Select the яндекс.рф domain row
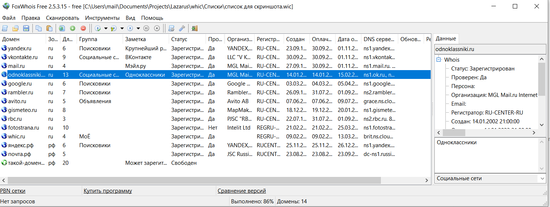 (x=216, y=145)
